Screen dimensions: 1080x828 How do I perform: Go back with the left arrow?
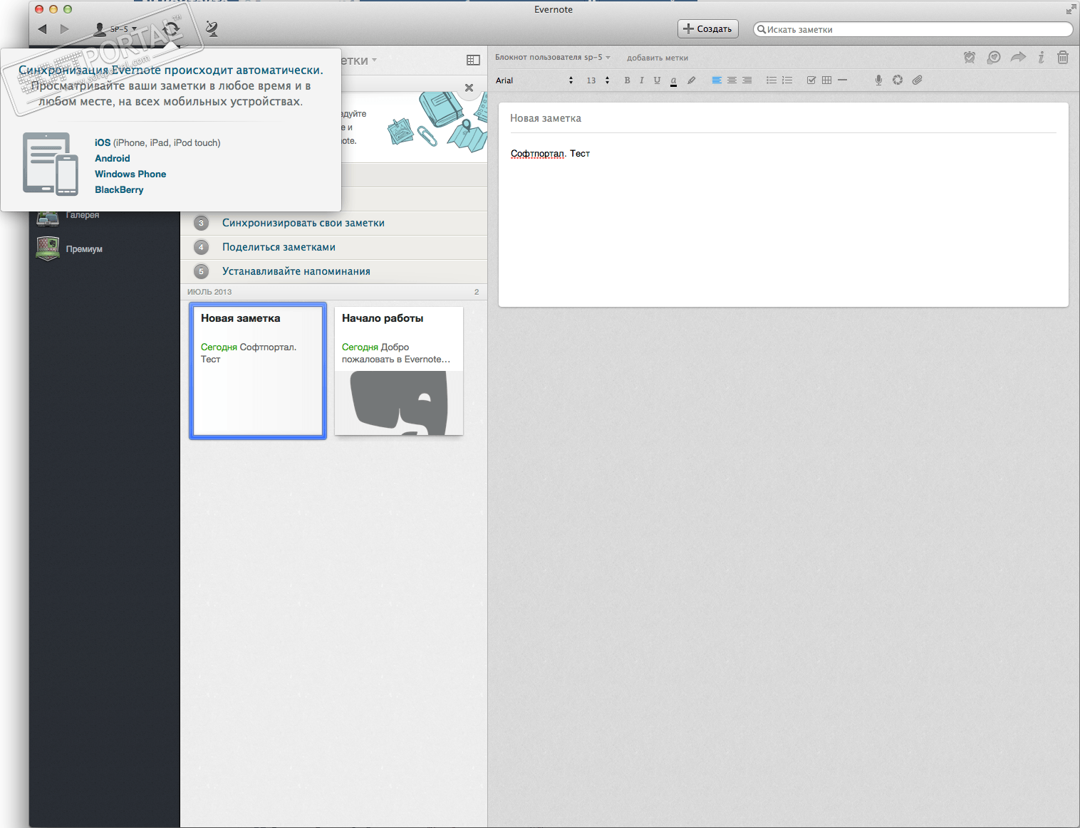tap(42, 29)
